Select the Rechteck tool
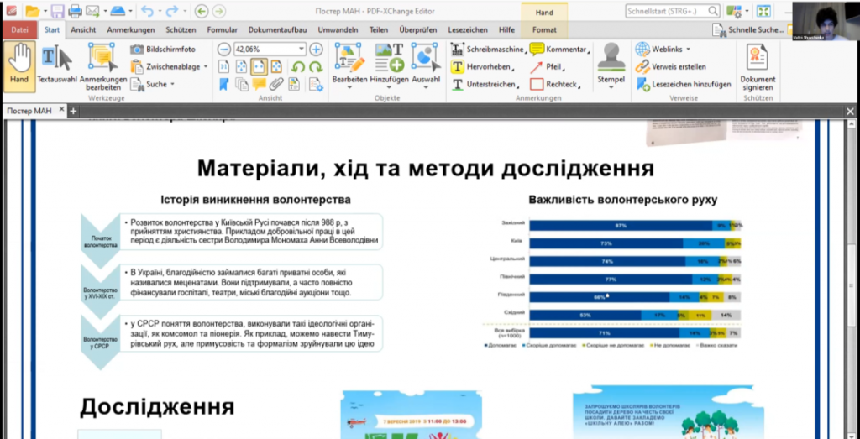Viewport: 860px width, 439px height. pos(554,85)
